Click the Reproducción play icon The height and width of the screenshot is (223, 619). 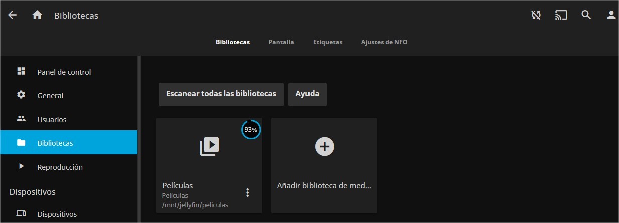click(21, 166)
